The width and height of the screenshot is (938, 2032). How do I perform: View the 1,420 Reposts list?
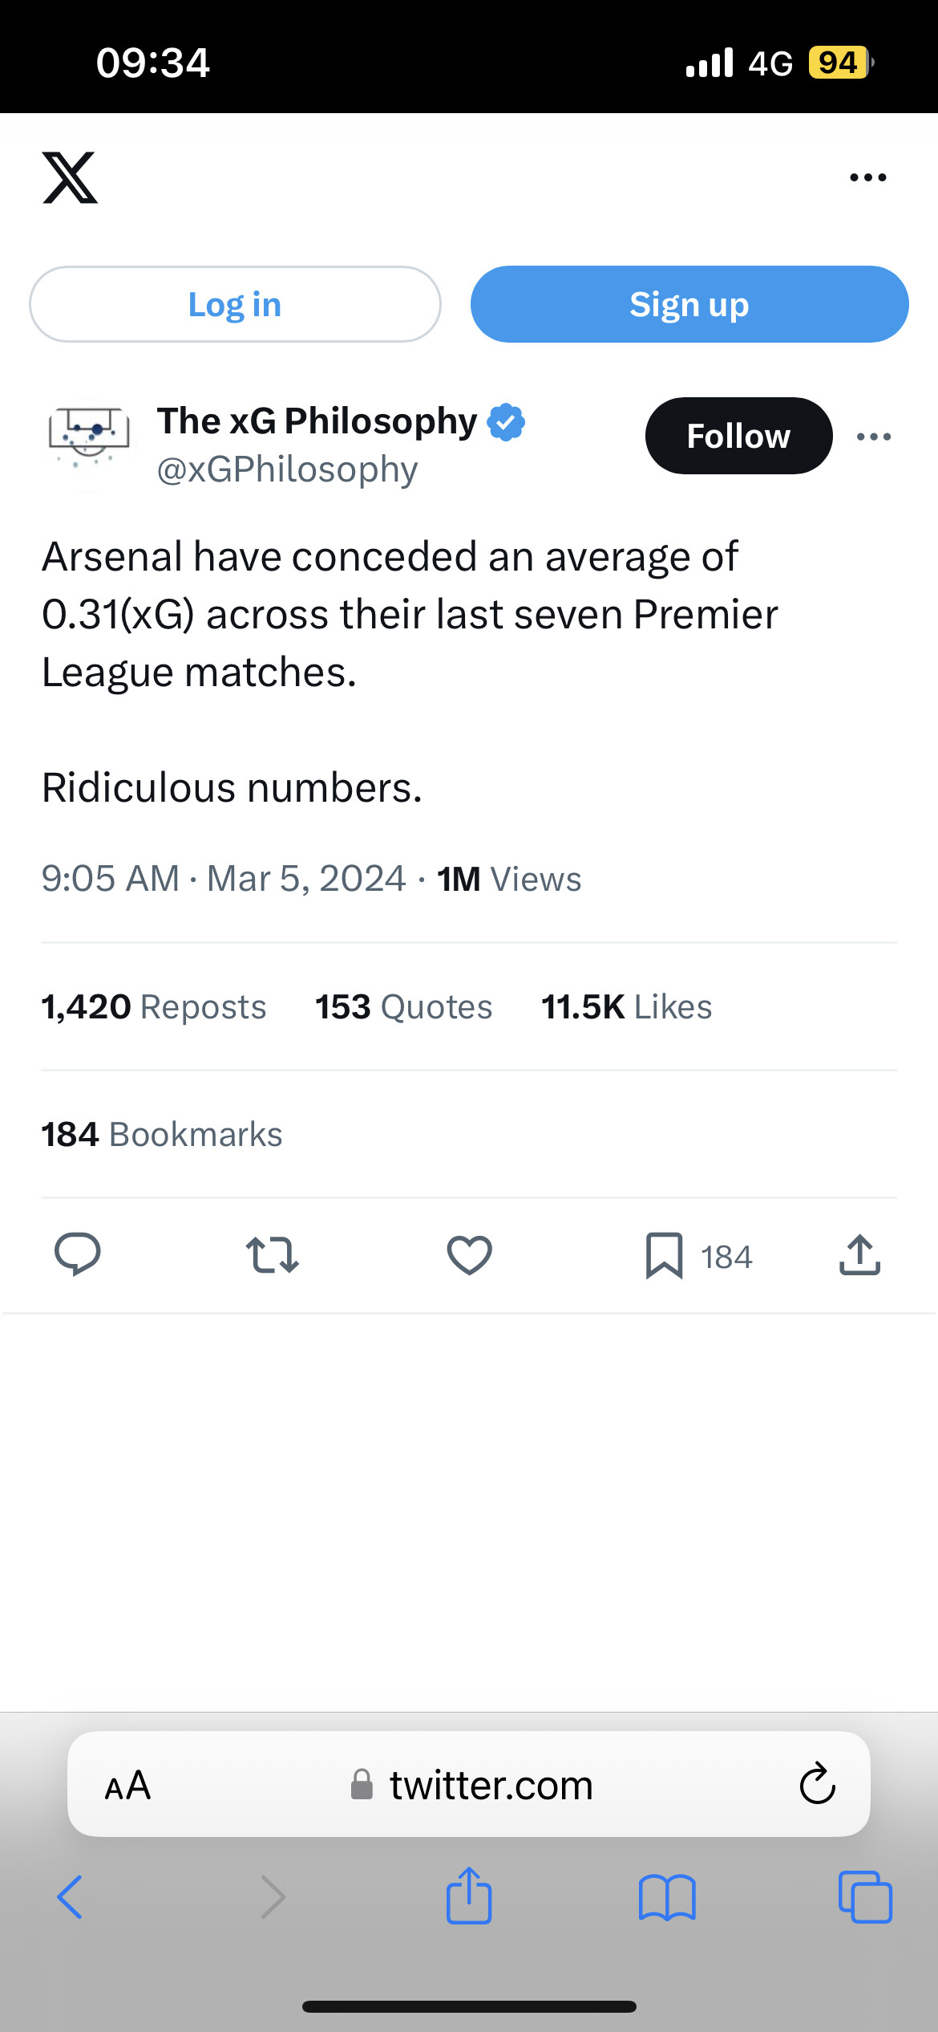click(154, 1007)
